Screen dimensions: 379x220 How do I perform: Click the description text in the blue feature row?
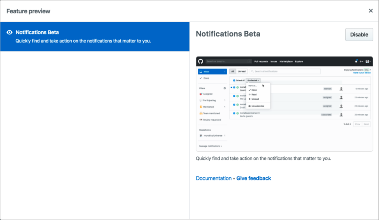(x=83, y=41)
